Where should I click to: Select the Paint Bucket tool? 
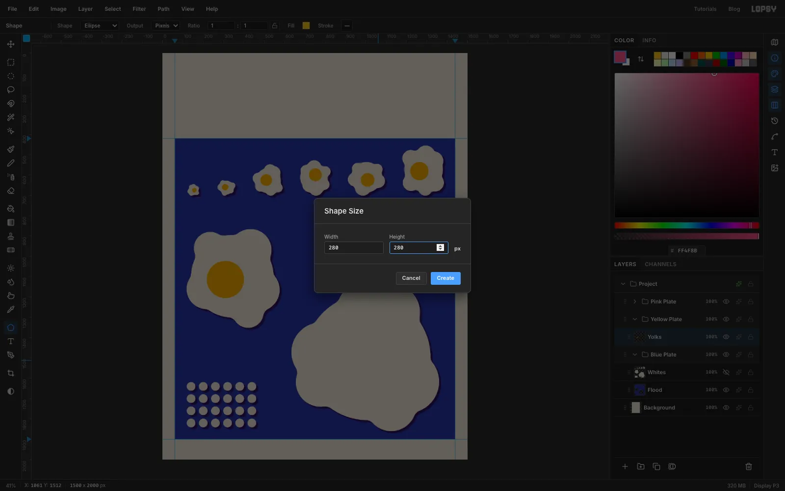(11, 209)
